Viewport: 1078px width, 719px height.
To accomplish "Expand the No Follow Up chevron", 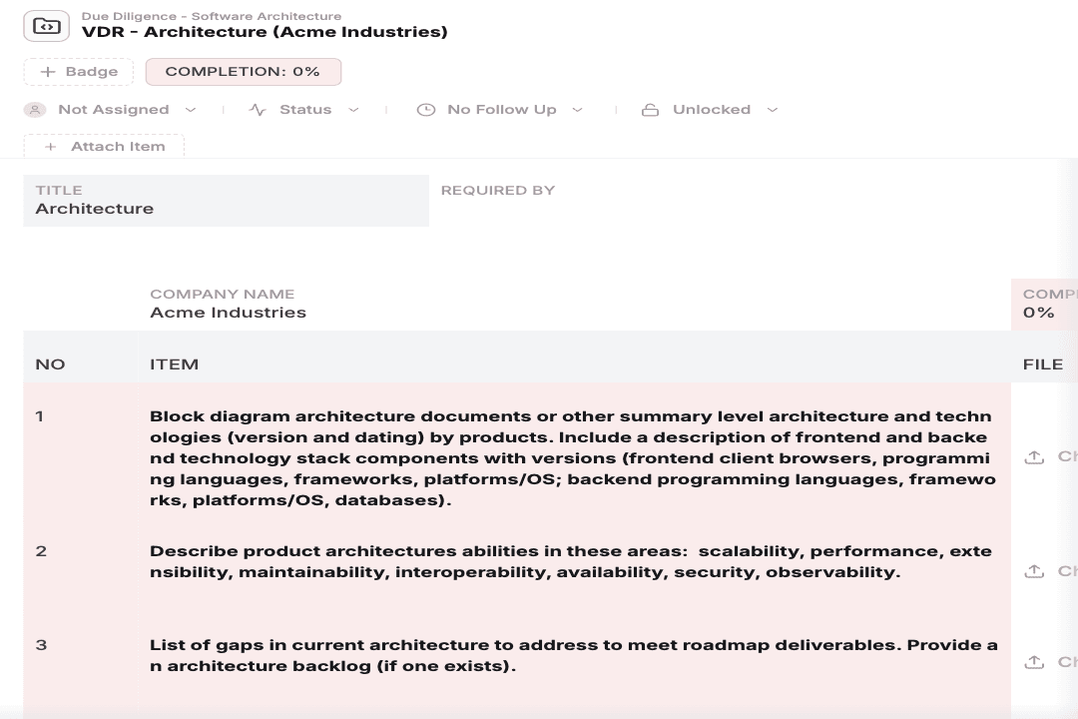I will [x=578, y=110].
